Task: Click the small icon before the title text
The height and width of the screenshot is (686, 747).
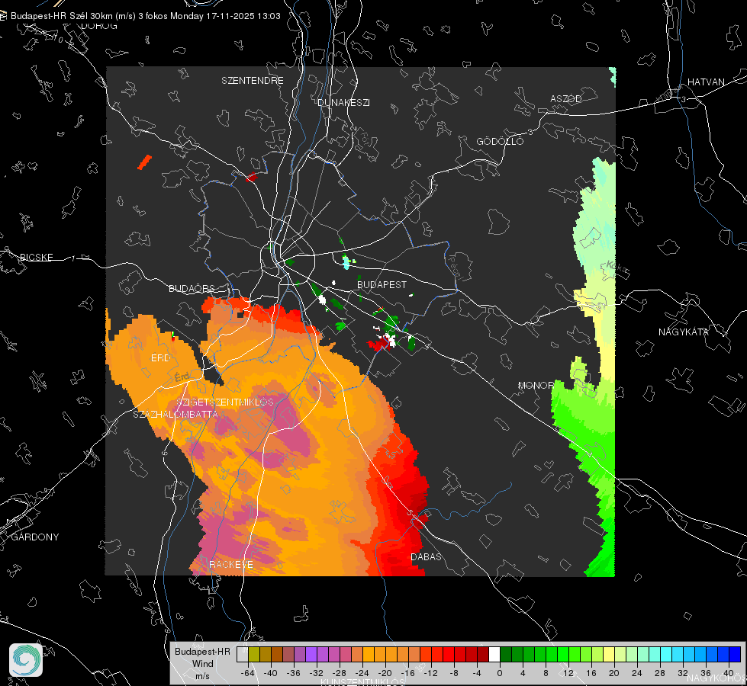Action: point(3,16)
